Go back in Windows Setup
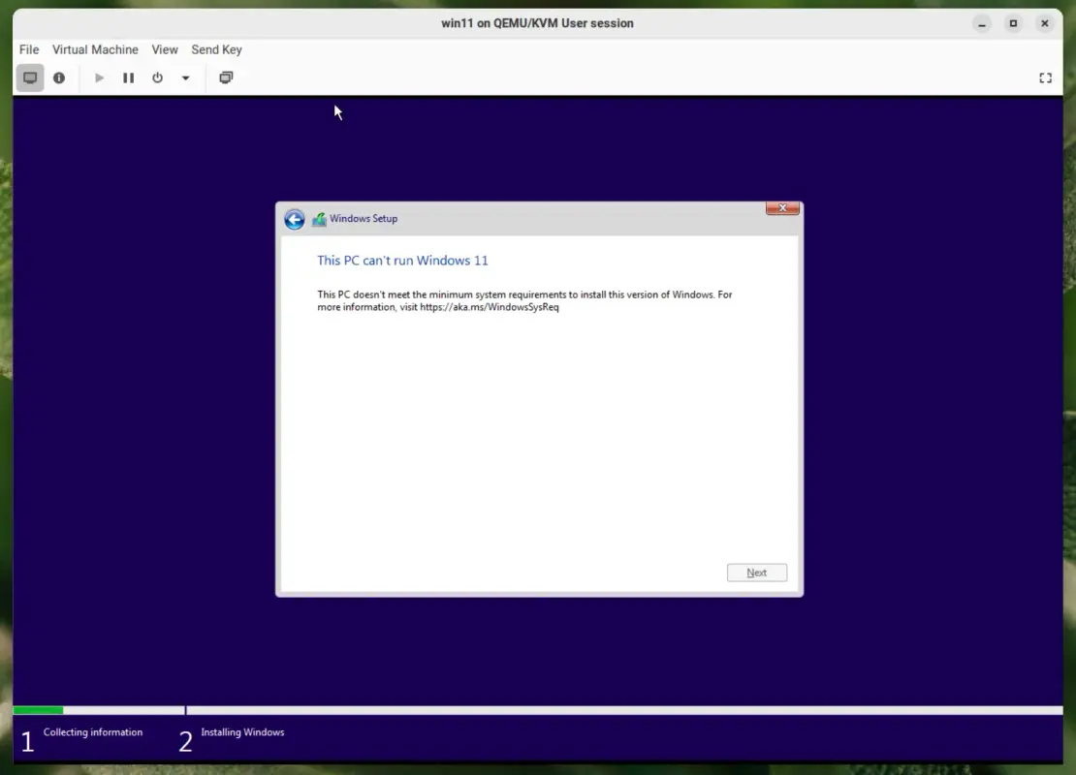 [x=295, y=219]
